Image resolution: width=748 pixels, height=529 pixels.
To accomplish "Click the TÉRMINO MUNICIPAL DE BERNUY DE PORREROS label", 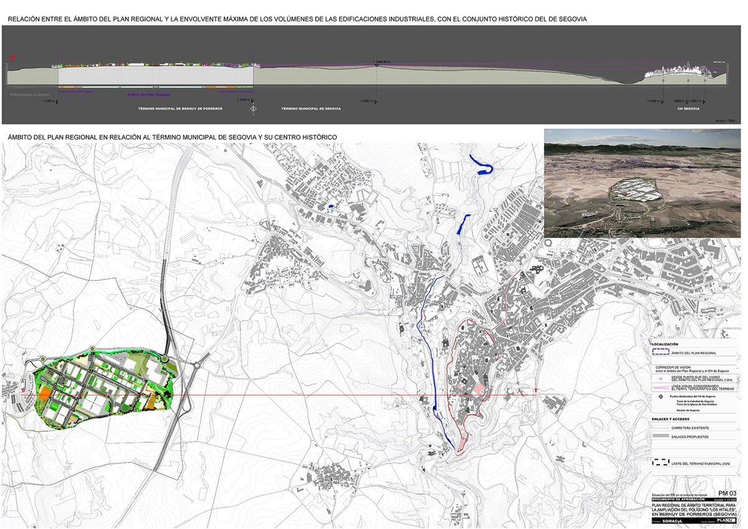I will click(180, 109).
